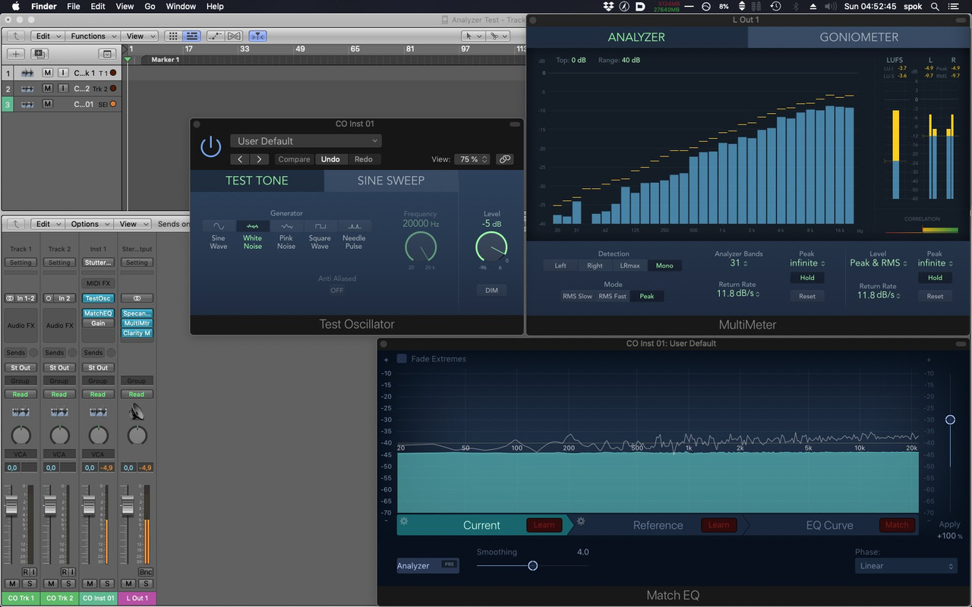Mute track 1 in track header
The width and height of the screenshot is (972, 607).
pyautogui.click(x=47, y=73)
